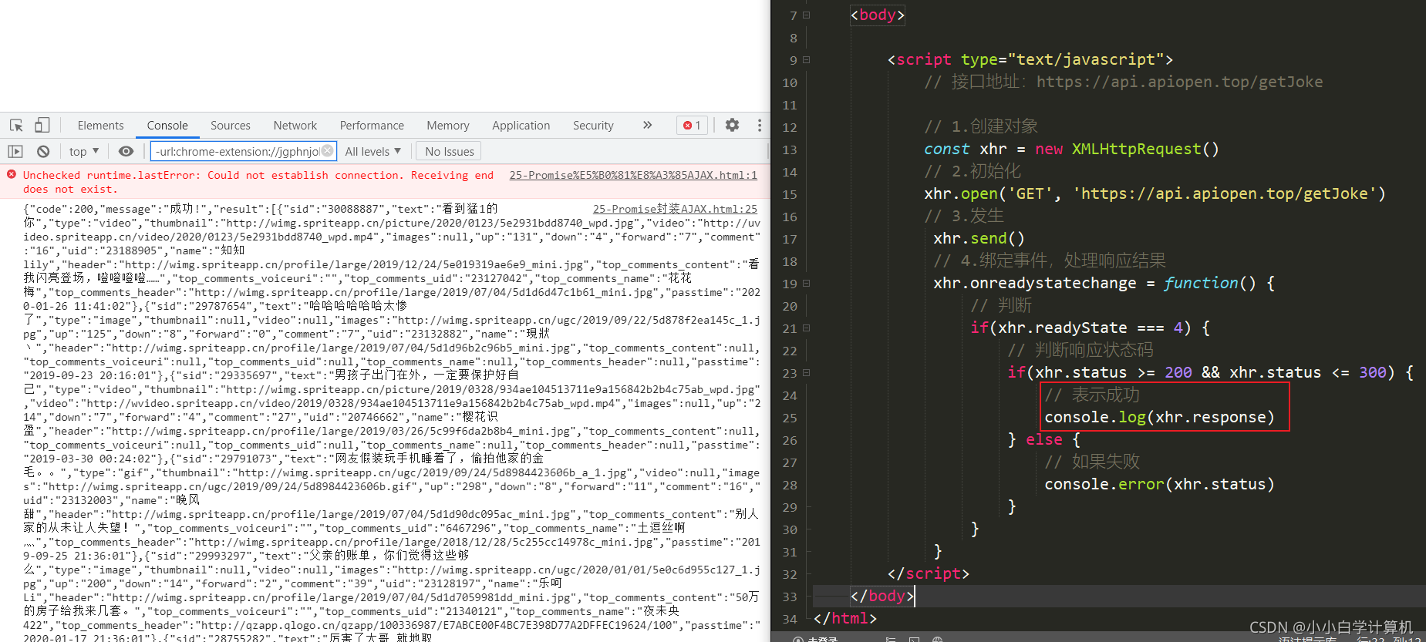Viewport: 1426px width, 642px height.
Task: Collapse the if block fold on line 21
Action: point(807,328)
